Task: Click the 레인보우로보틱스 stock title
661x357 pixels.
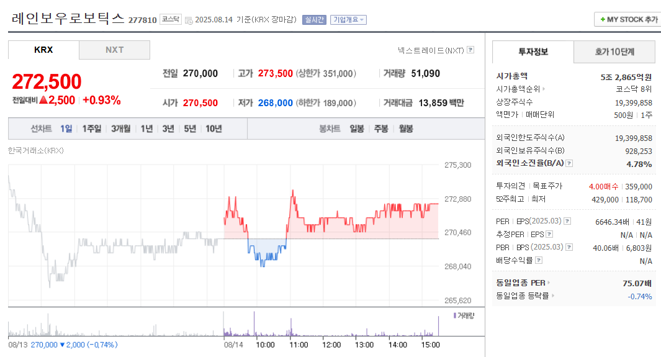Action: point(68,19)
